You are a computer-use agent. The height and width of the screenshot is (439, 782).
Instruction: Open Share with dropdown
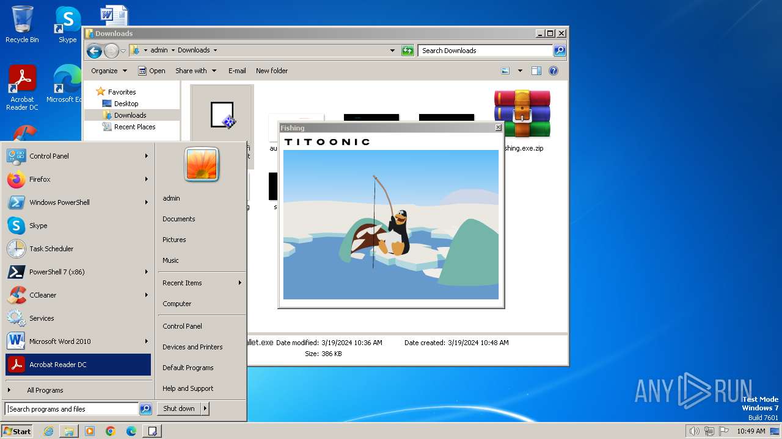[x=195, y=71]
